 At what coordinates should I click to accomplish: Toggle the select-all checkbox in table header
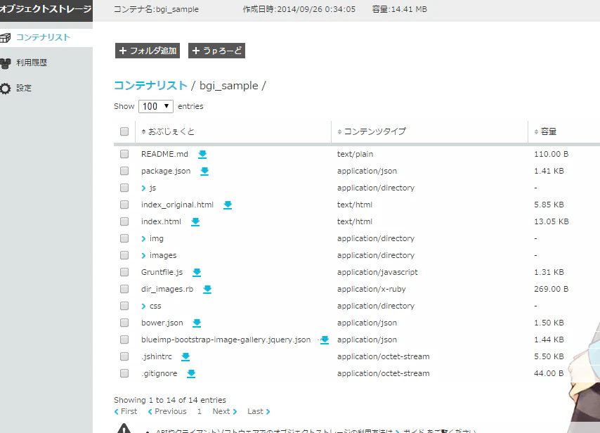[124, 131]
